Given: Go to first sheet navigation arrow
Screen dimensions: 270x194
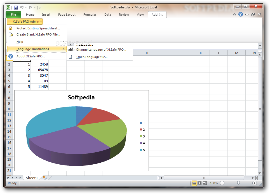Looking at the screenshot, I should pyautogui.click(x=8, y=178).
